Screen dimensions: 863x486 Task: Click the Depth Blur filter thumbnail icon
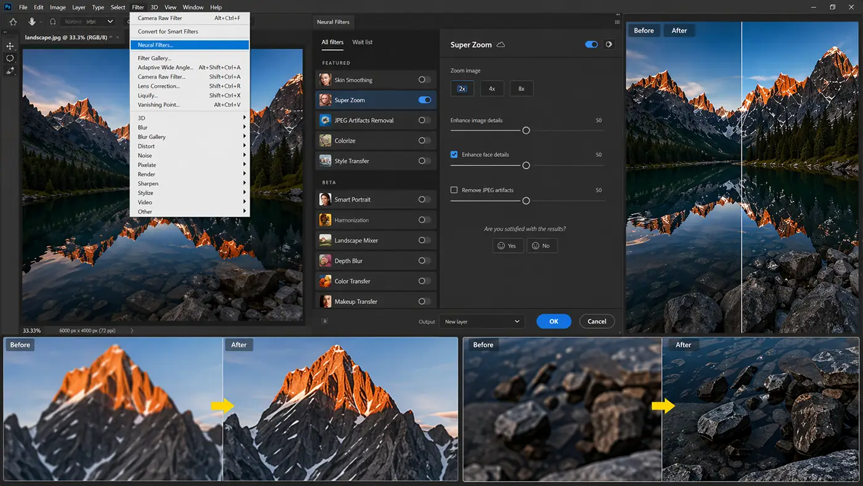(325, 260)
